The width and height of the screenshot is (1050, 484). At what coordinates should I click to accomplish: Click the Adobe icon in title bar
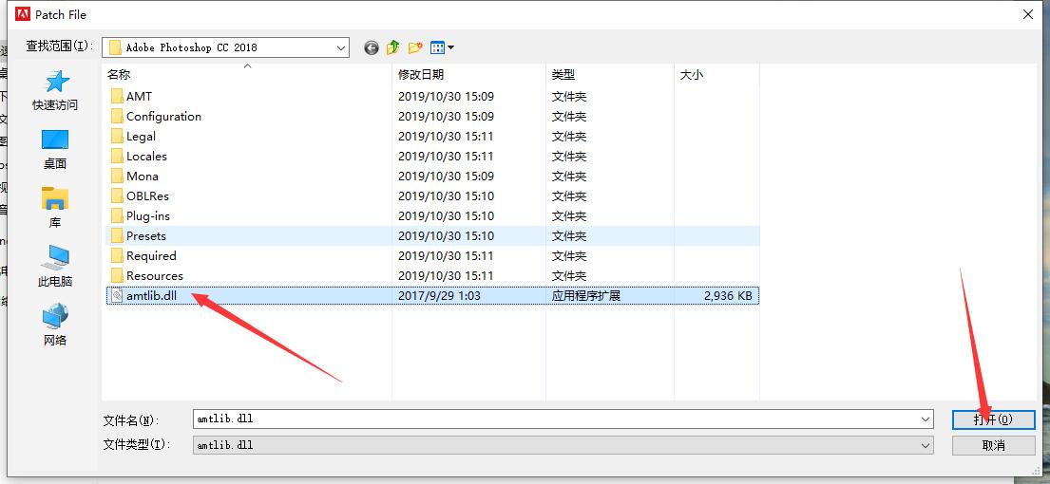[23, 14]
